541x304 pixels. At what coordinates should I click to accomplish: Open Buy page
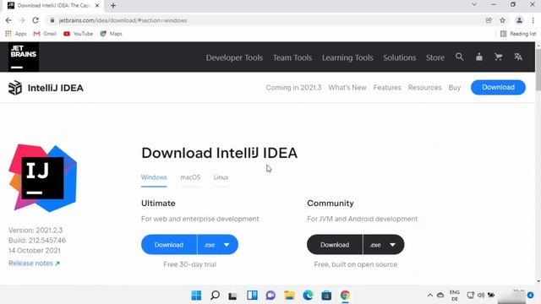tap(455, 88)
